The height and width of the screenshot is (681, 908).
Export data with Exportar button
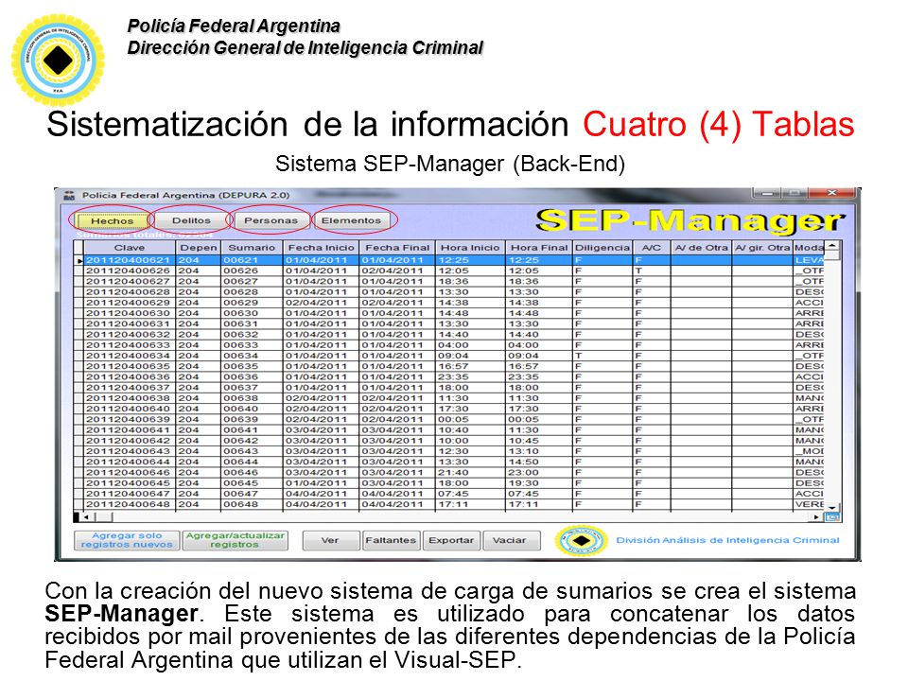(451, 540)
